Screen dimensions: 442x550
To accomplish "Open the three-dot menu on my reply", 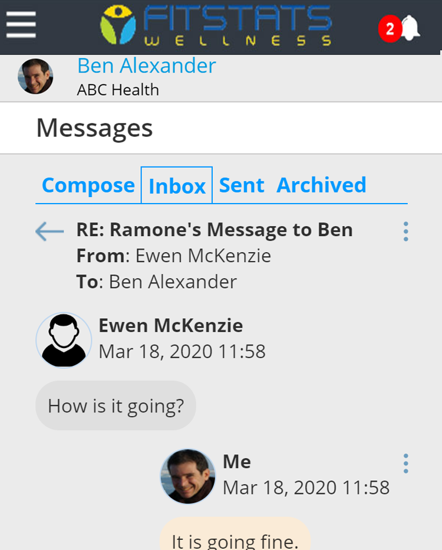I will tap(405, 463).
